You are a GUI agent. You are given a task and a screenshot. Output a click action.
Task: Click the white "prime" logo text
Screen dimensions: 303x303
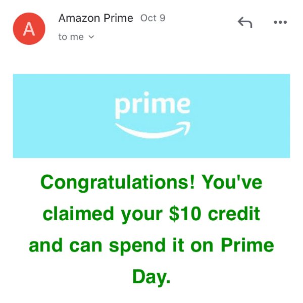[153, 105]
